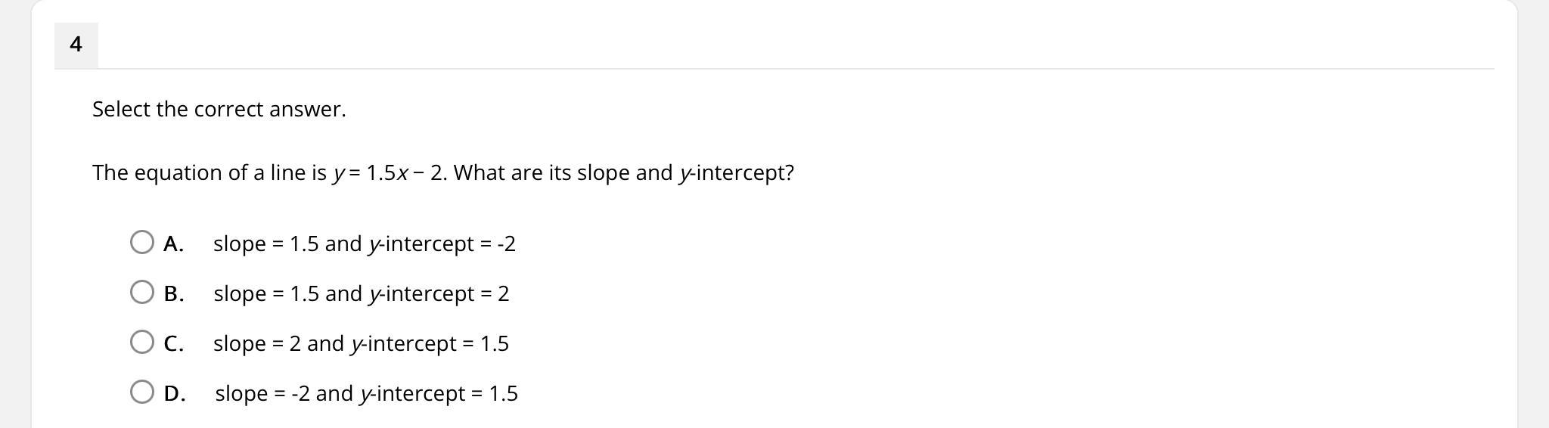Click the 'Select the correct answer.' instruction
This screenshot has height=428, width=1549.
[x=219, y=110]
